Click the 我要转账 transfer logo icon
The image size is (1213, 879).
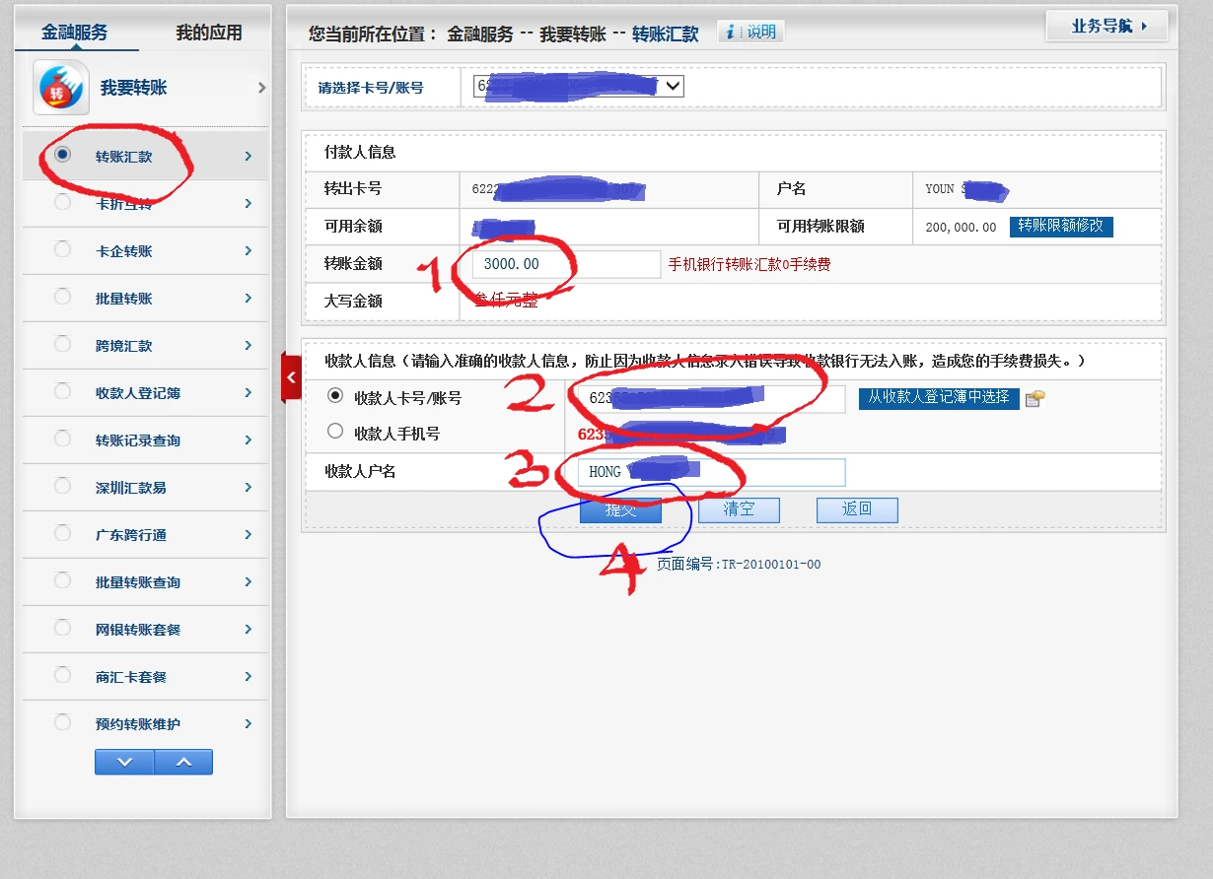pos(61,88)
